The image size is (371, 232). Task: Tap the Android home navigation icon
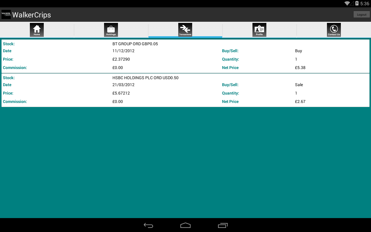[185, 225]
